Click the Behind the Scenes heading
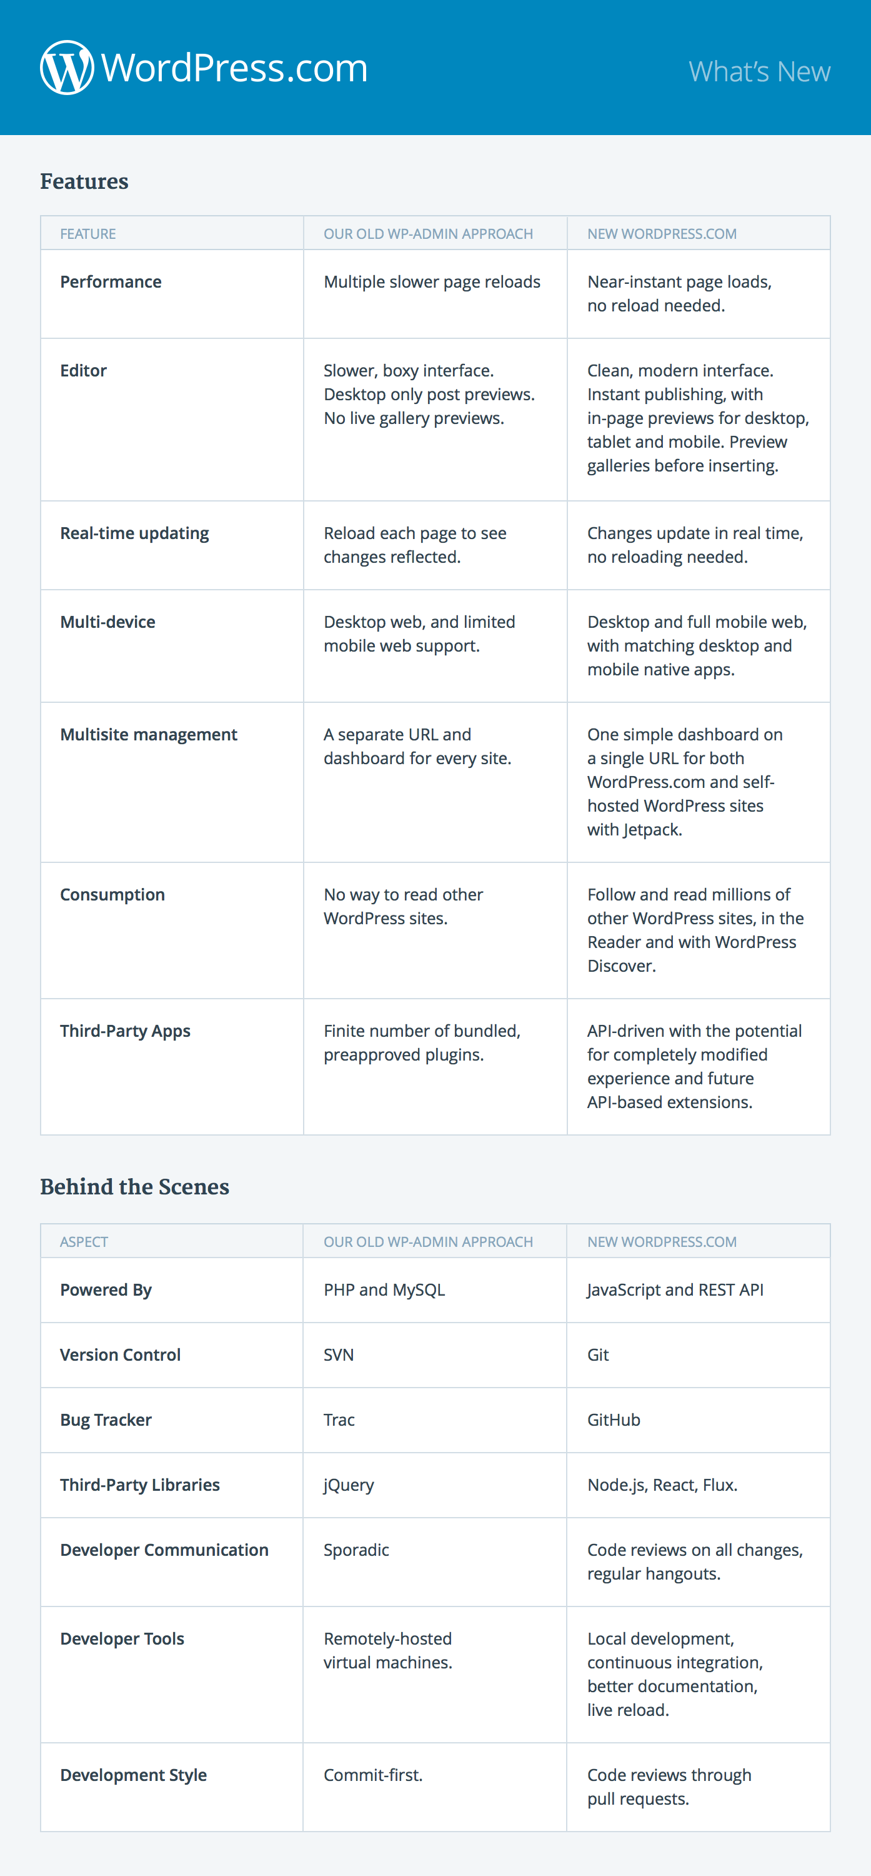The height and width of the screenshot is (1876, 871). point(134,1186)
